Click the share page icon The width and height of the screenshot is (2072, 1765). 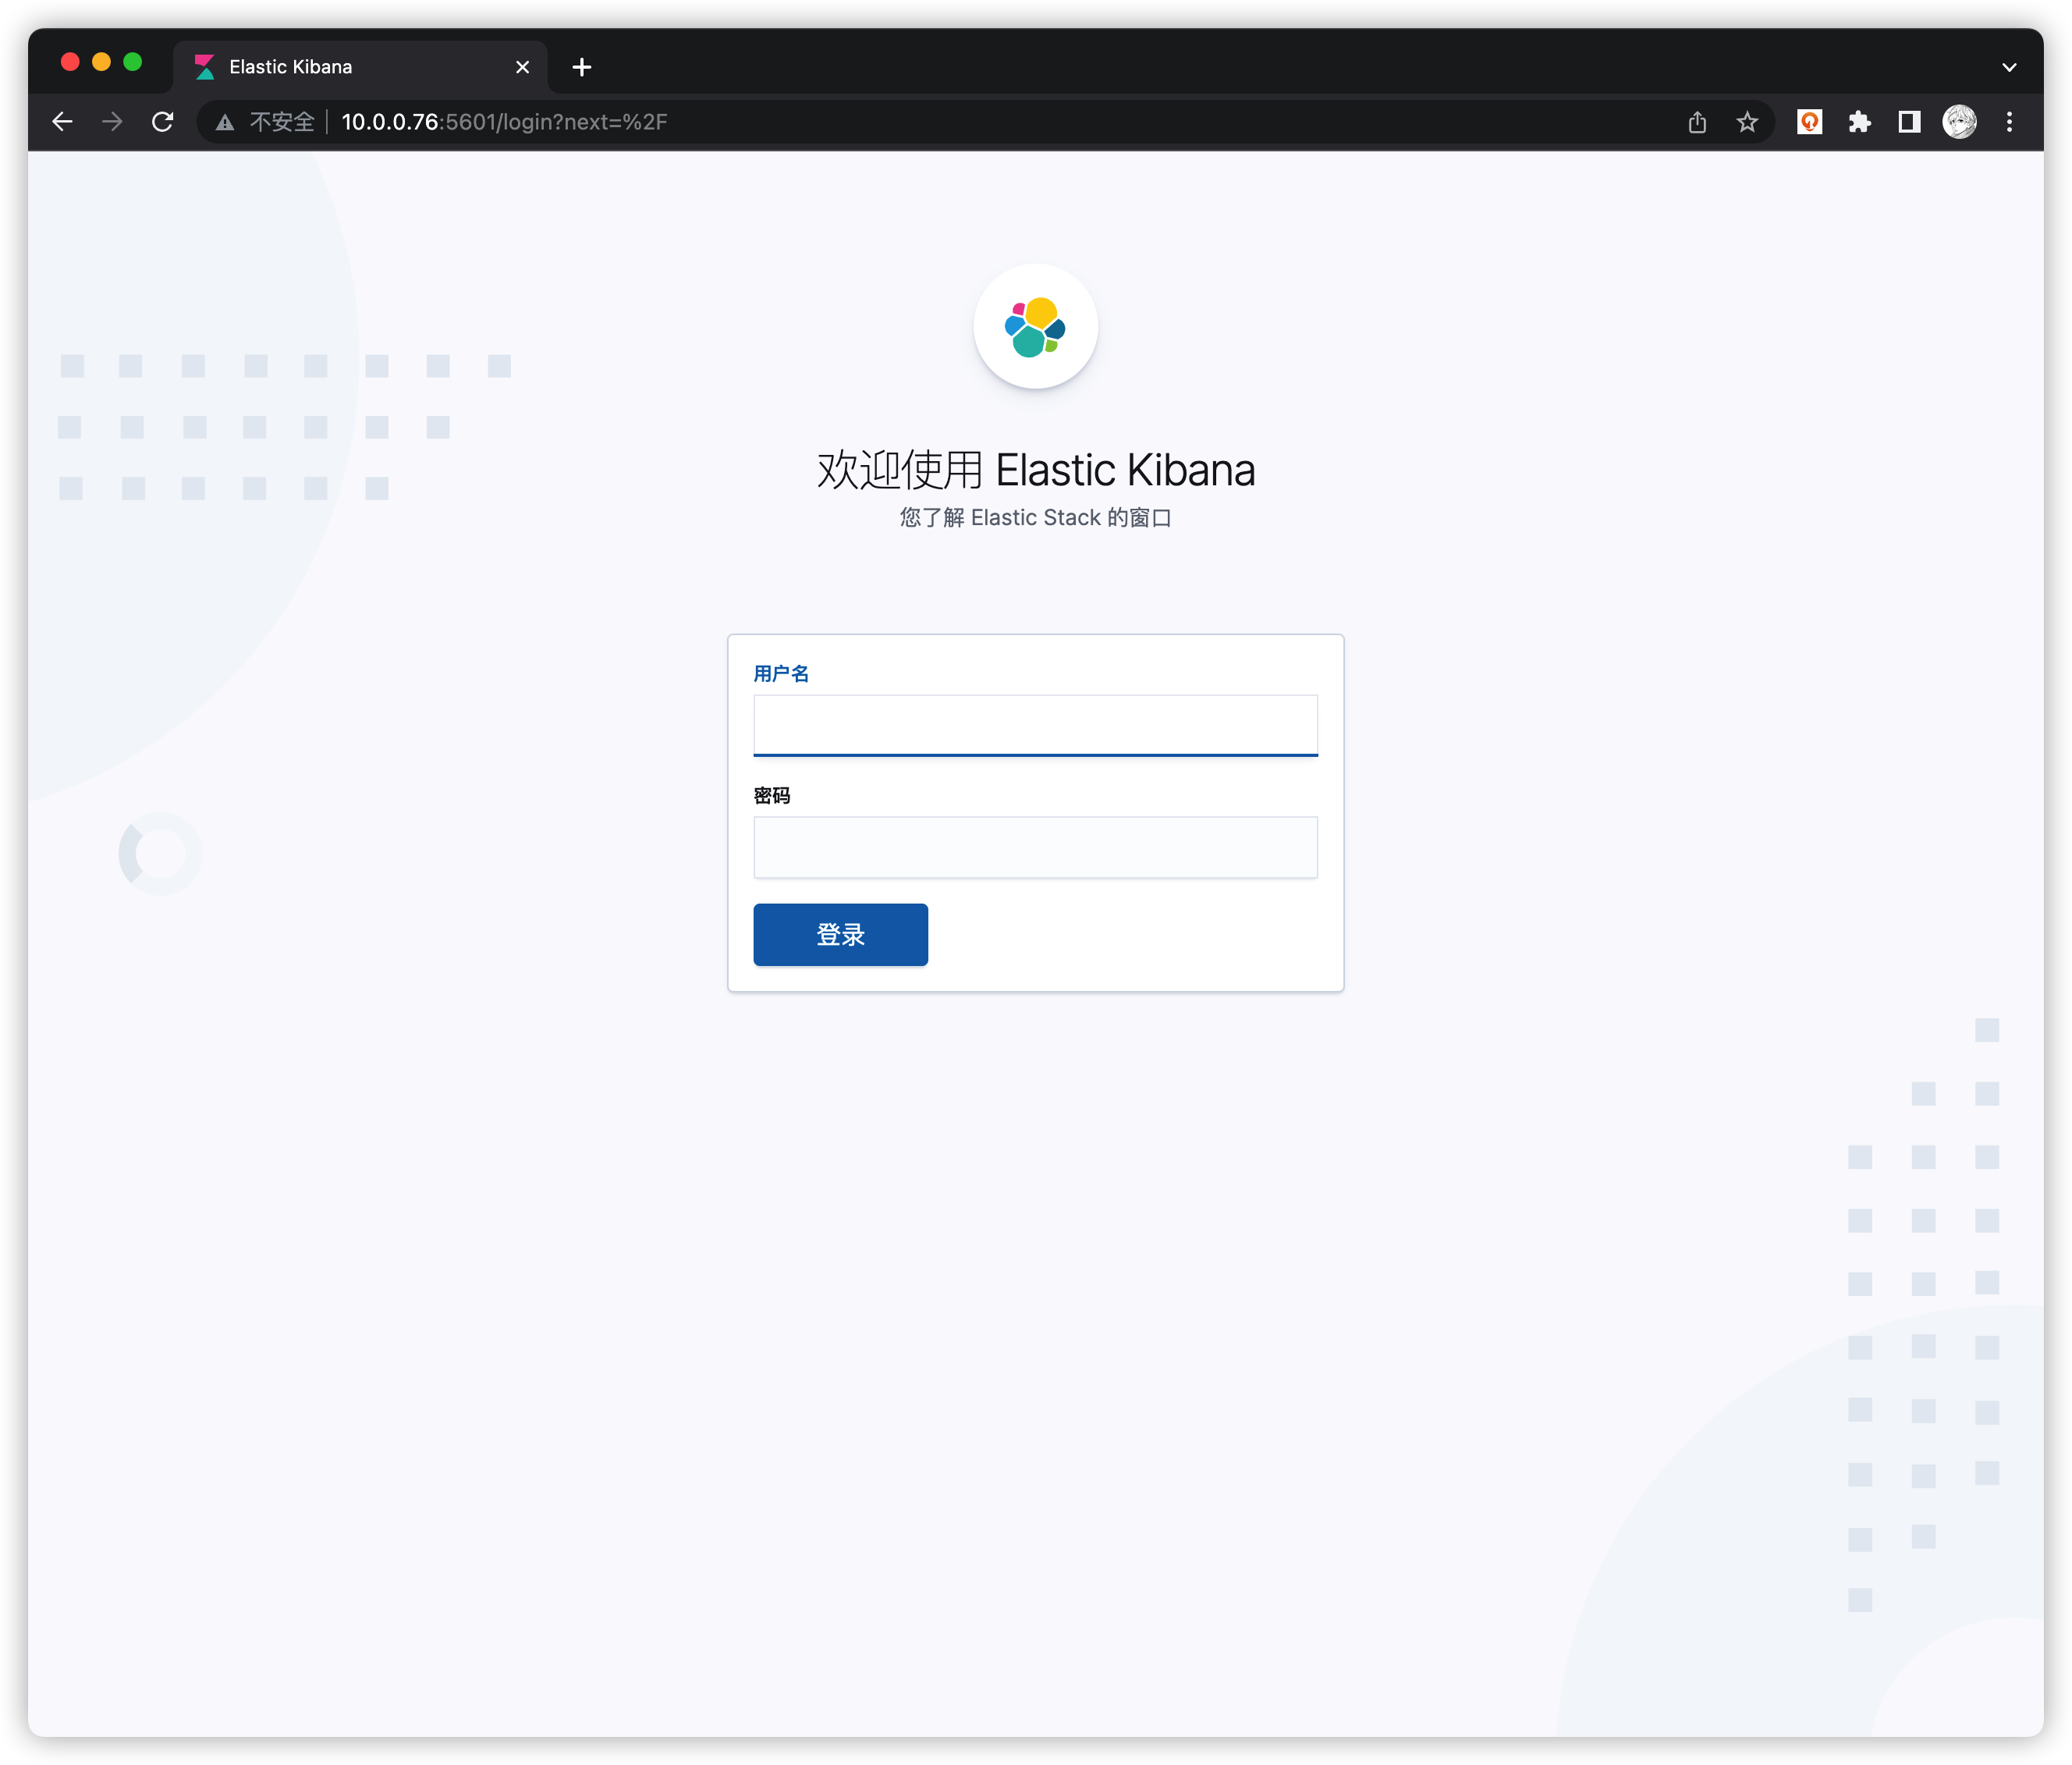click(x=1697, y=122)
